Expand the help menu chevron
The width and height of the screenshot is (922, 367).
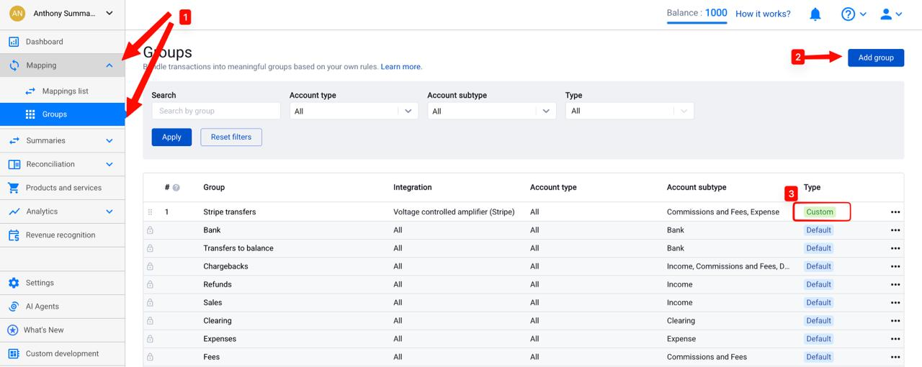click(x=863, y=14)
